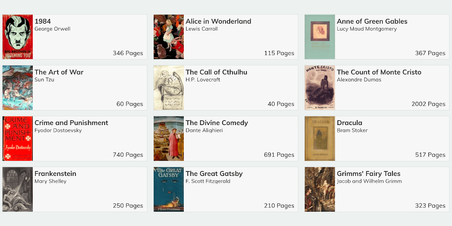This screenshot has width=452, height=226.
Task: Click the Alice in Wonderland cover image
Action: click(x=169, y=37)
